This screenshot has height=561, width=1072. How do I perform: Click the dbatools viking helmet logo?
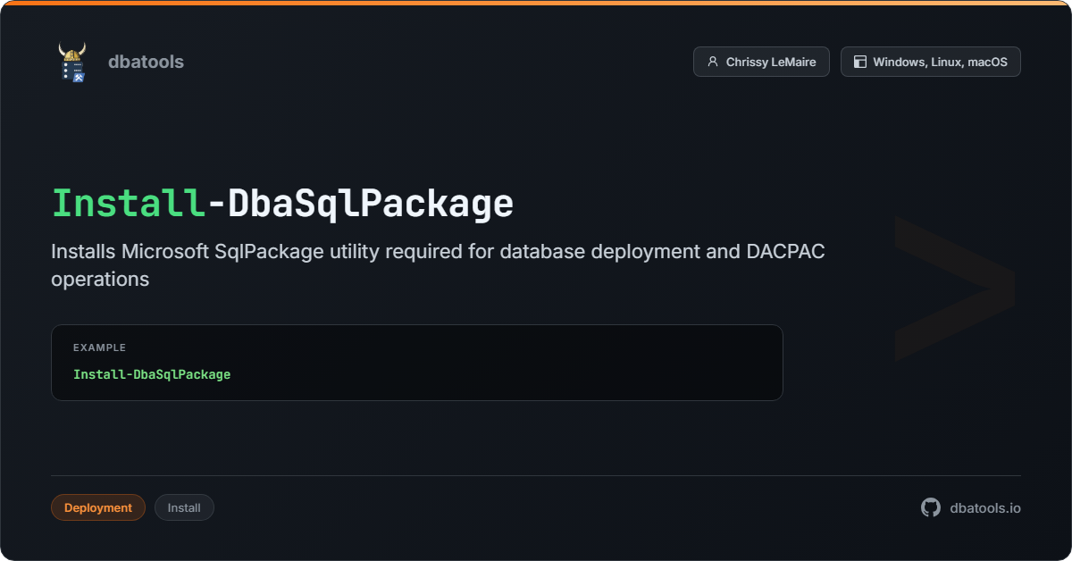pyautogui.click(x=72, y=62)
